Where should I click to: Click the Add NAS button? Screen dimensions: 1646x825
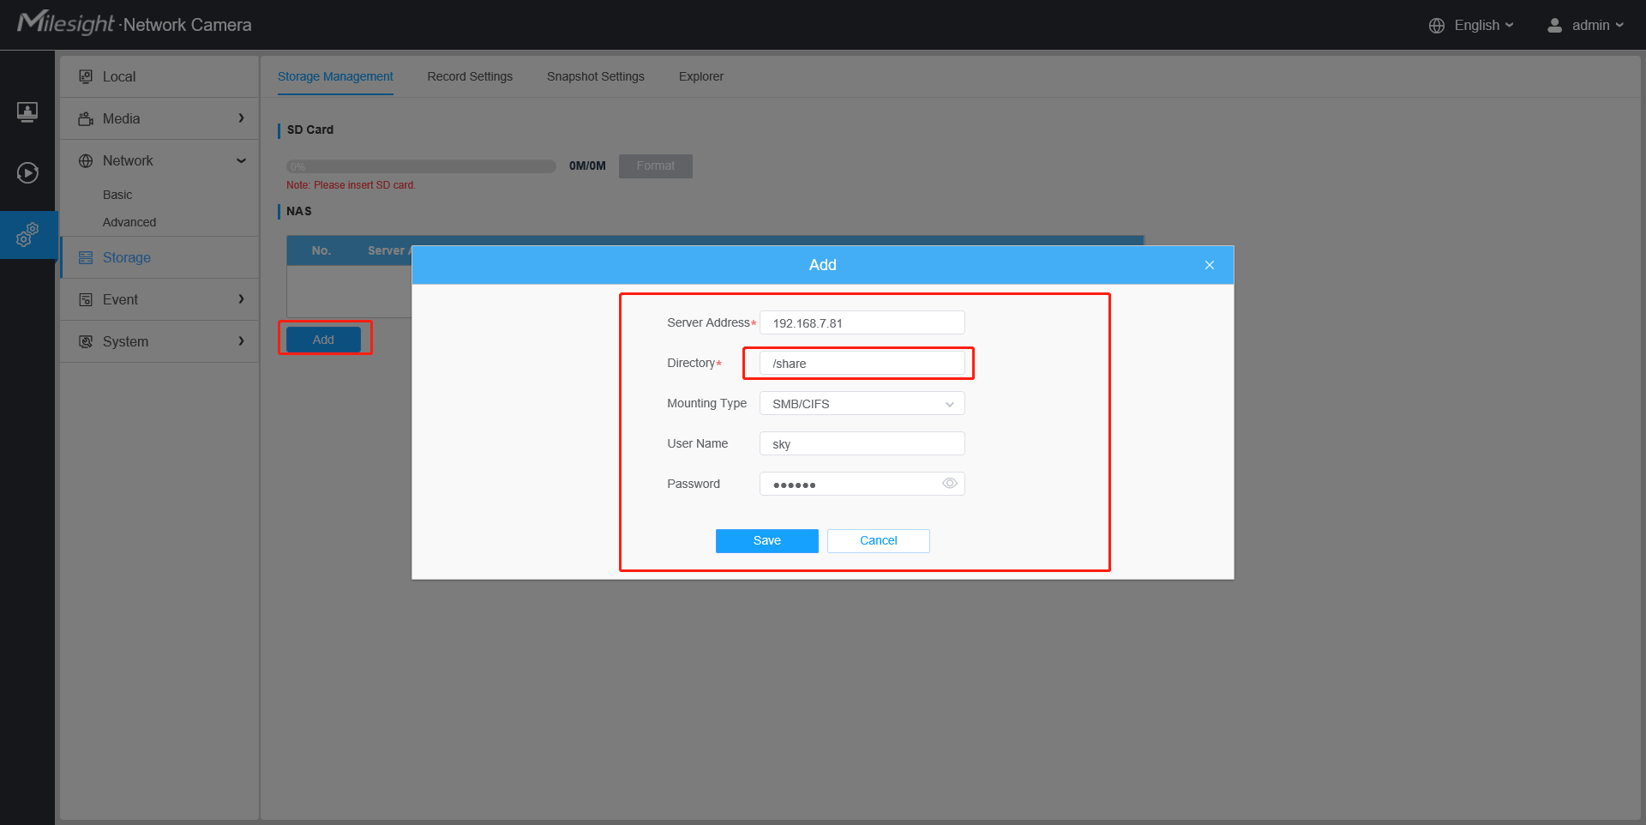pyautogui.click(x=323, y=340)
